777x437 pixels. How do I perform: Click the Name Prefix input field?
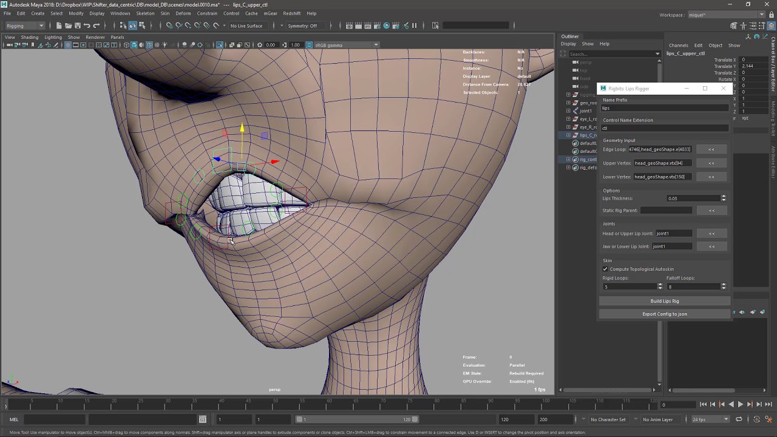click(x=665, y=108)
